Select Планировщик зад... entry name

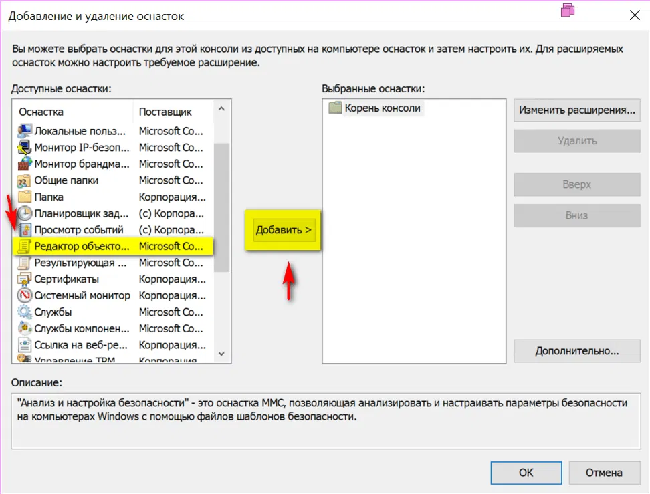(82, 213)
